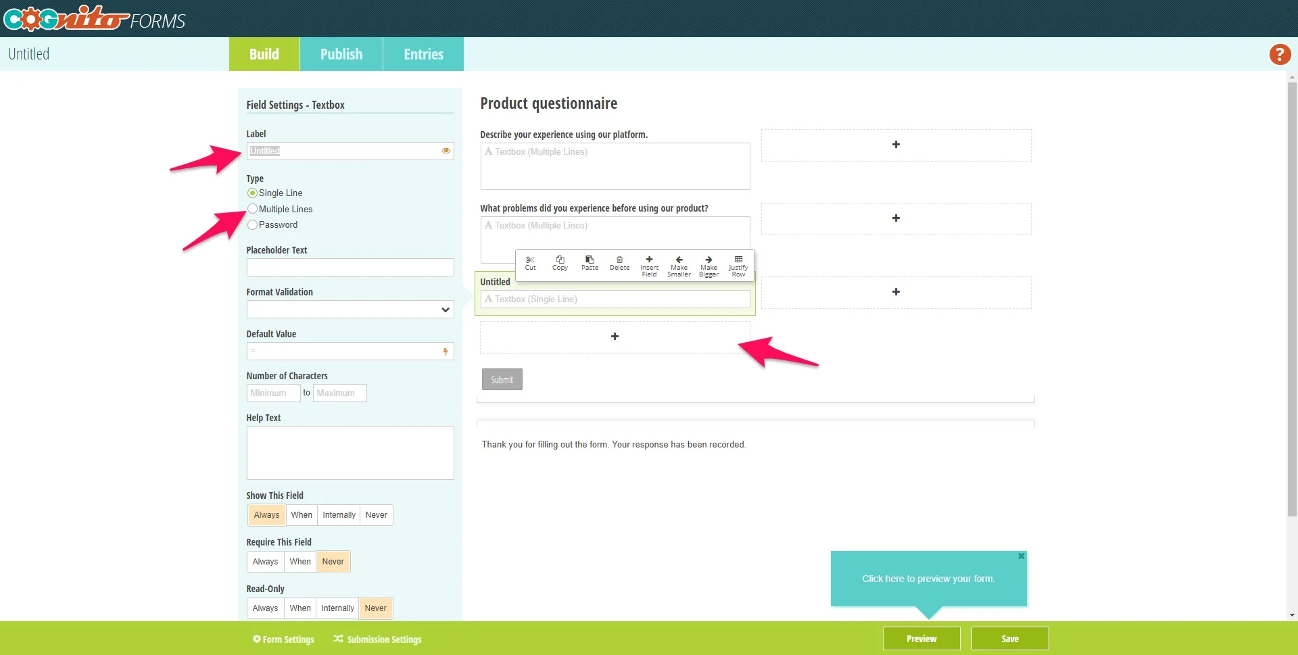This screenshot has width=1298, height=655.
Task: Click into the Help Text area
Action: 350,453
